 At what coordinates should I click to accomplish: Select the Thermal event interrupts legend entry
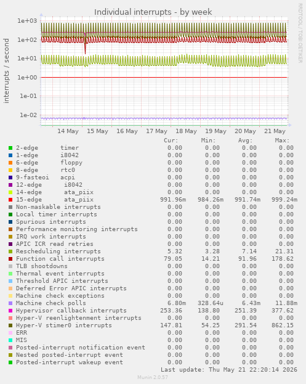coord(60,274)
